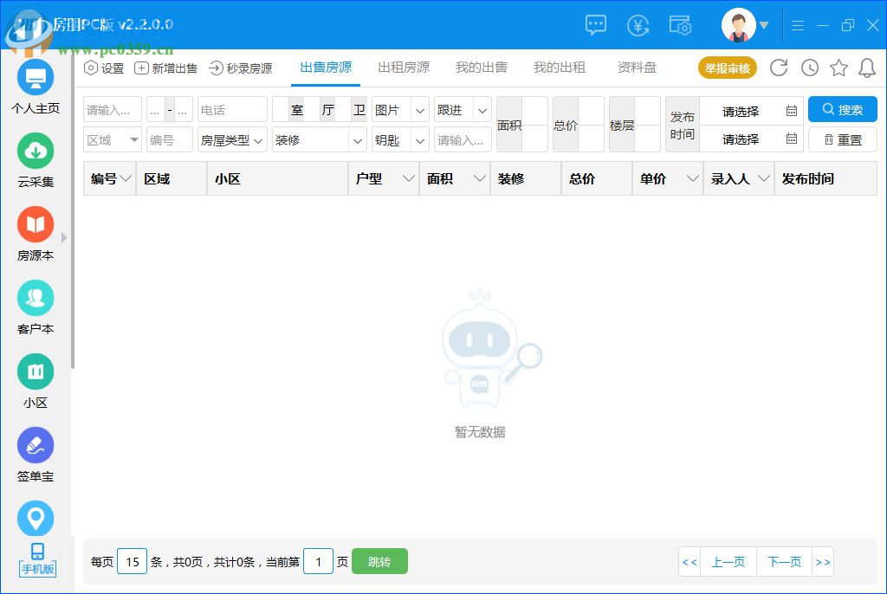The width and height of the screenshot is (887, 594).
Task: Refresh the listing with the circular arrow icon
Action: pyautogui.click(x=779, y=67)
